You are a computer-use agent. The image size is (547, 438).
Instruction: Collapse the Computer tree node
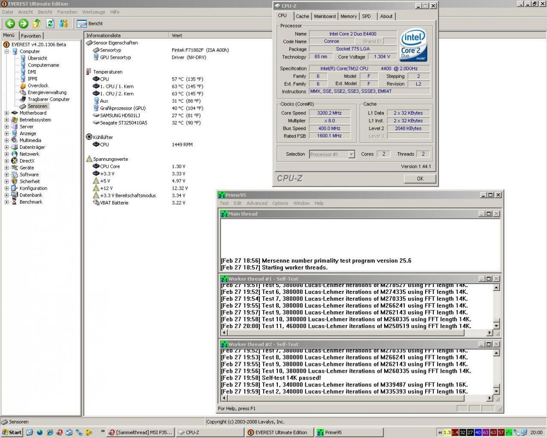pos(6,51)
